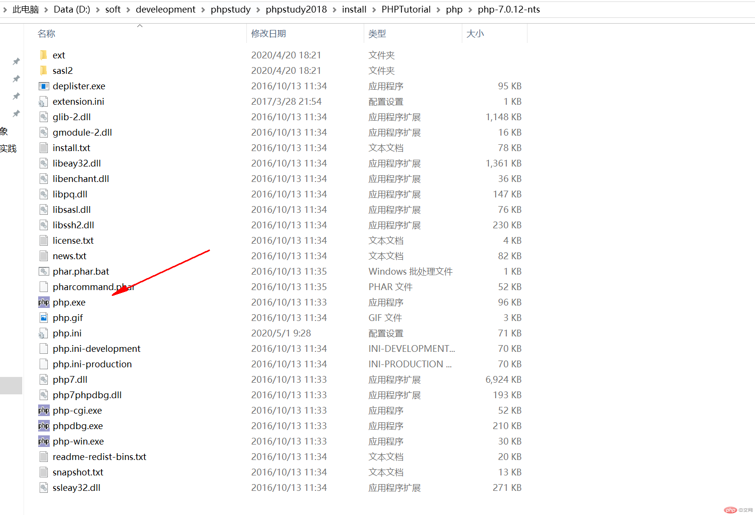755x515 pixels.
Task: Expand the chevron after 此电脑 in breadcrumb
Action: [46, 10]
